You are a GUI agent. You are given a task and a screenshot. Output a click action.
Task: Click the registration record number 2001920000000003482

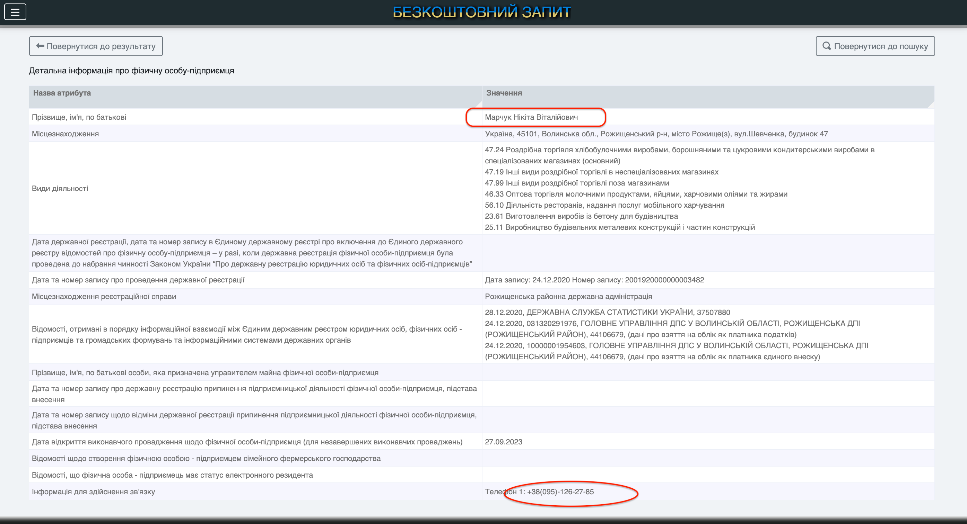tap(664, 280)
